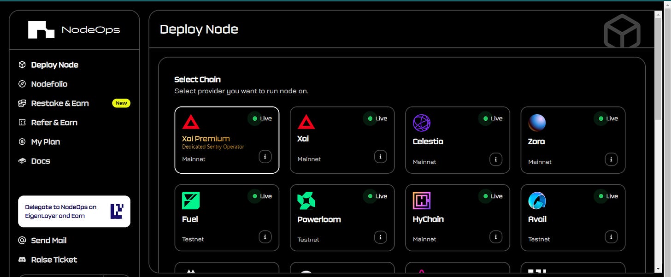The height and width of the screenshot is (277, 671).
Task: Open Refer & Earn page
Action: tap(54, 123)
